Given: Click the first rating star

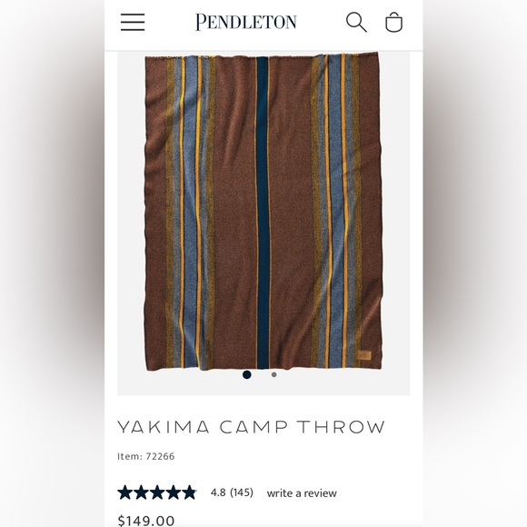Looking at the screenshot, I should click(125, 492).
